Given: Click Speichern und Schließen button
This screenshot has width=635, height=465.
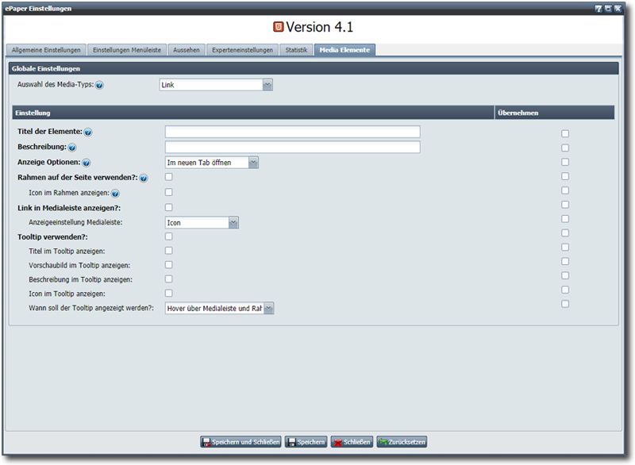Looking at the screenshot, I should 241,442.
